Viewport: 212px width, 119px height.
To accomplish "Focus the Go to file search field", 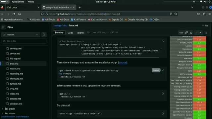I will pos(24,41).
